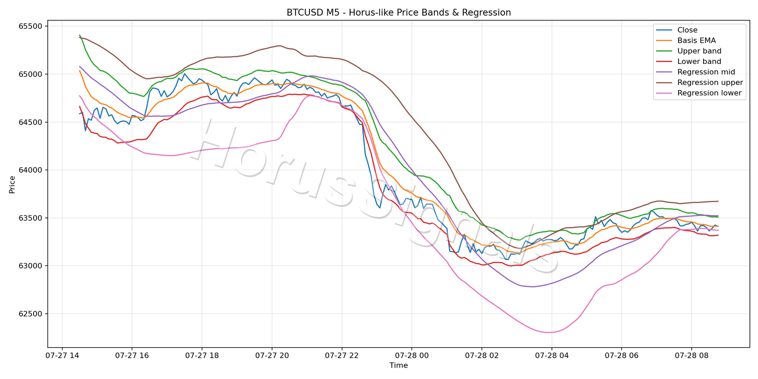Click the 63000 y-axis tick label
758x379 pixels.
pyautogui.click(x=31, y=266)
